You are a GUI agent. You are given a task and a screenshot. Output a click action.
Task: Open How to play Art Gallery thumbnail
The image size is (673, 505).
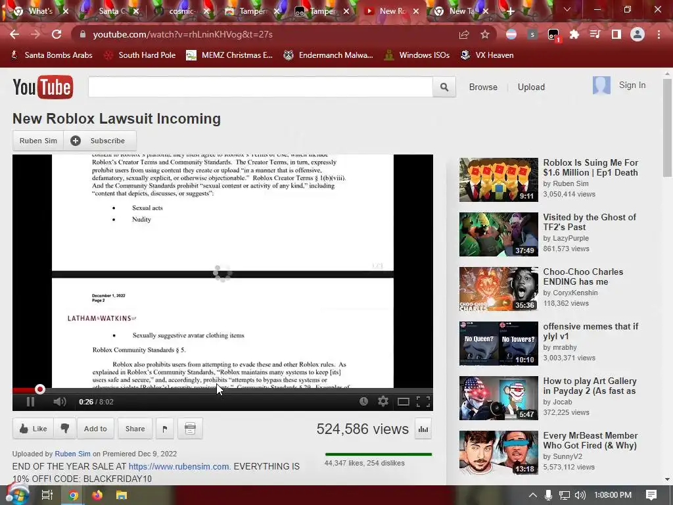pos(498,398)
